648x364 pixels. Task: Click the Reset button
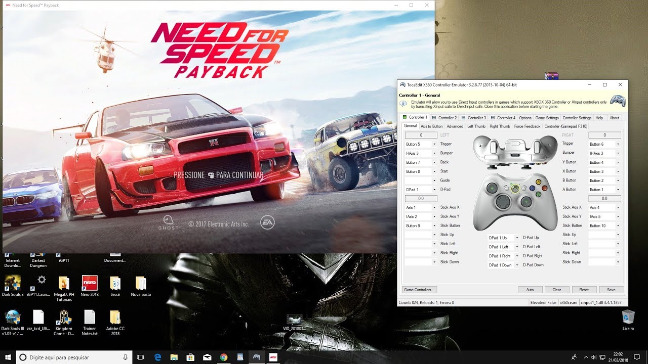pyautogui.click(x=584, y=290)
